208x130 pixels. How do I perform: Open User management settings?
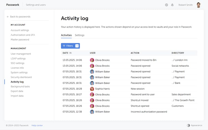click(x=21, y=54)
